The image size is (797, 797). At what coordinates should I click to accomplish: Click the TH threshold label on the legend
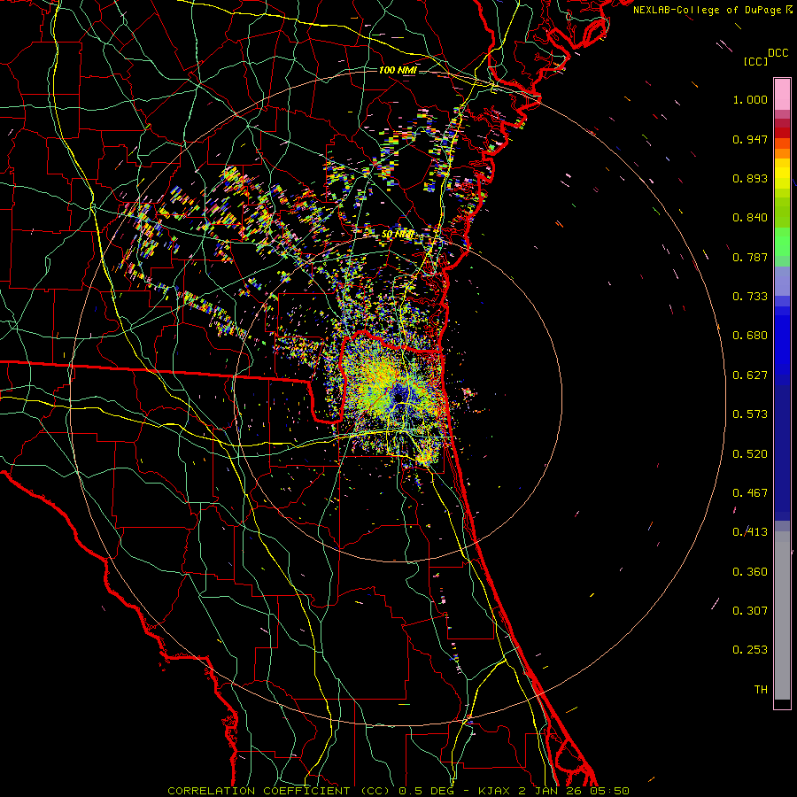pyautogui.click(x=761, y=690)
